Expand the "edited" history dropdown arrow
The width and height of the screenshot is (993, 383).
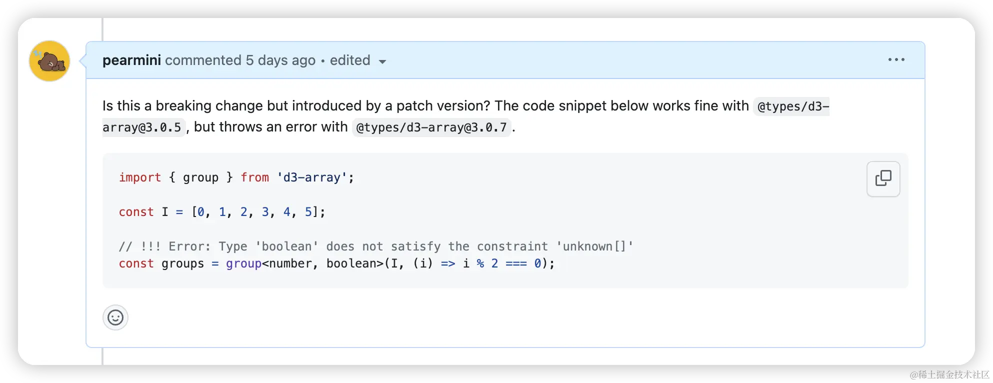pyautogui.click(x=382, y=62)
